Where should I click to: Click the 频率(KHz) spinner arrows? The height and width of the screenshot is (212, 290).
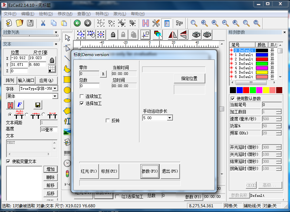[x=279, y=133]
